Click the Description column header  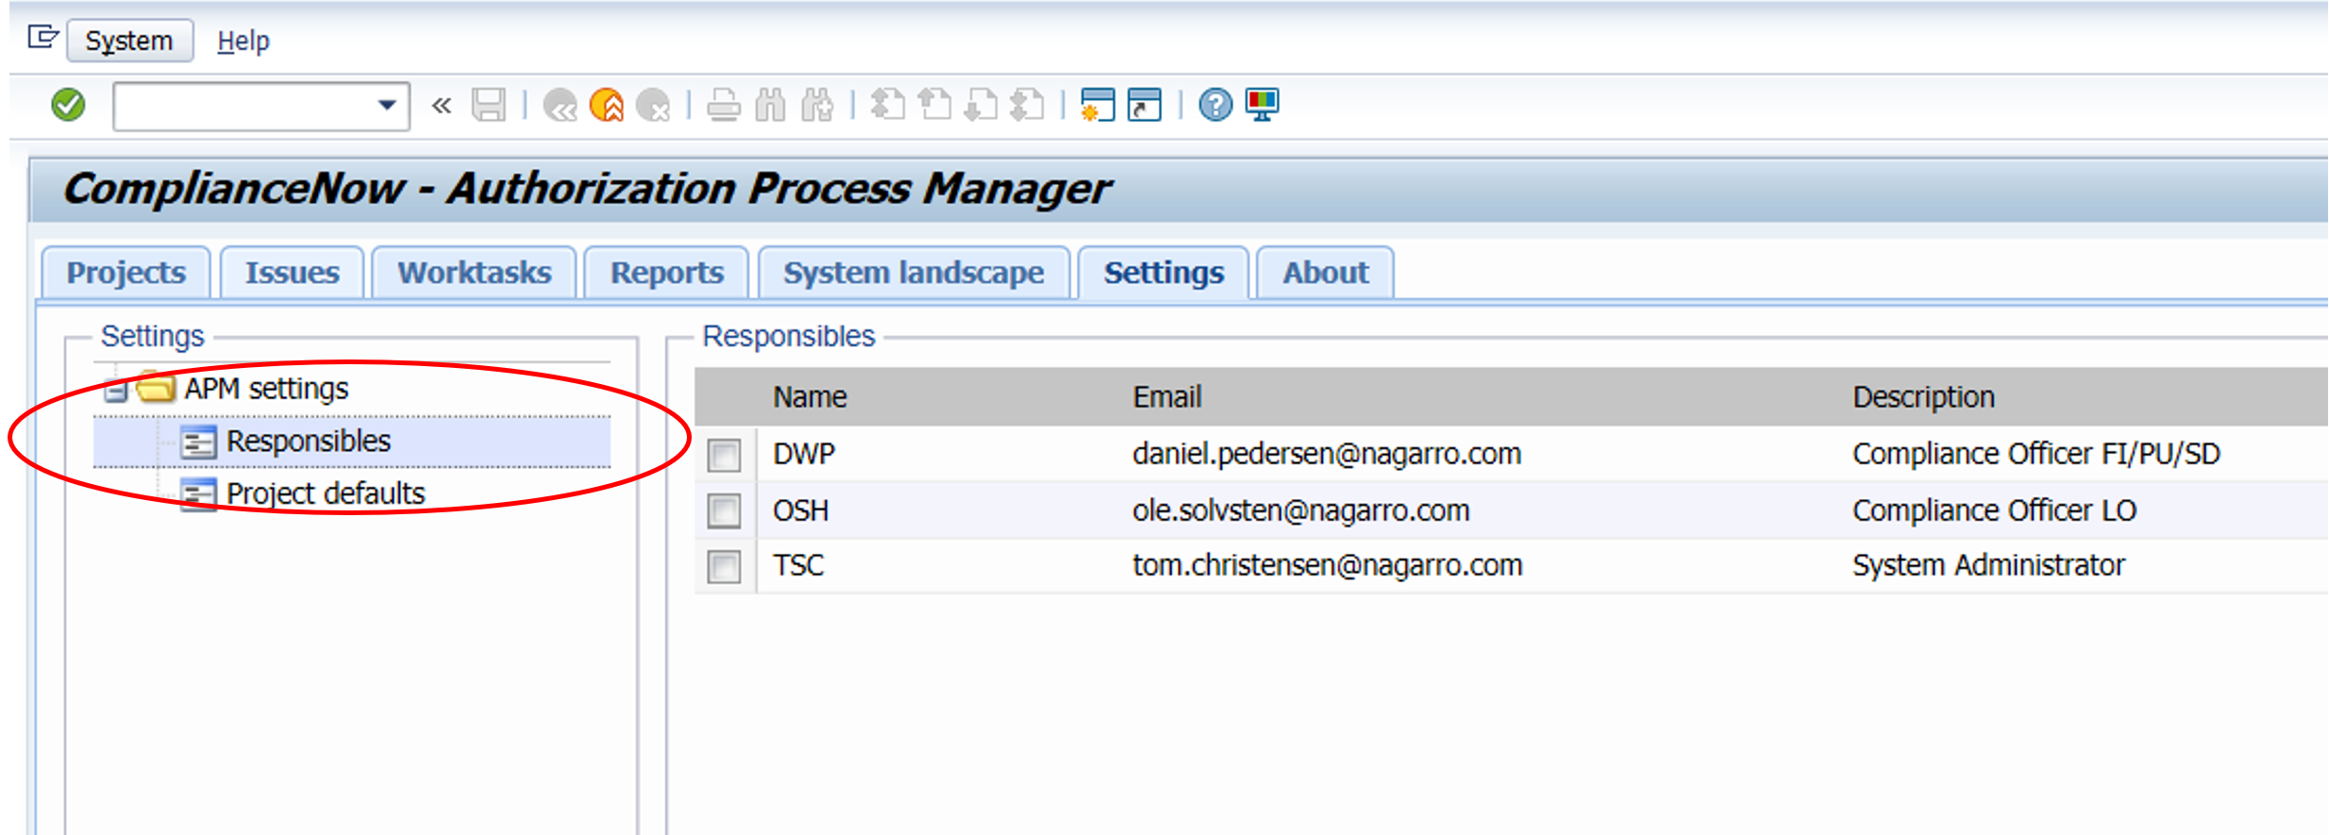tap(1923, 397)
